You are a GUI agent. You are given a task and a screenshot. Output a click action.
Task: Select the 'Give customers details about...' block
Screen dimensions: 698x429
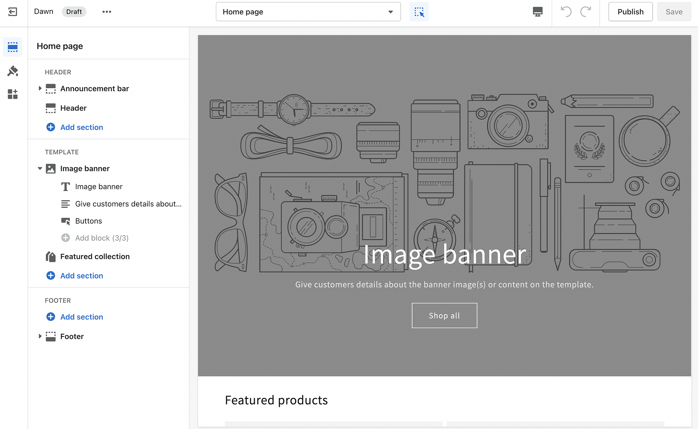pos(109,204)
